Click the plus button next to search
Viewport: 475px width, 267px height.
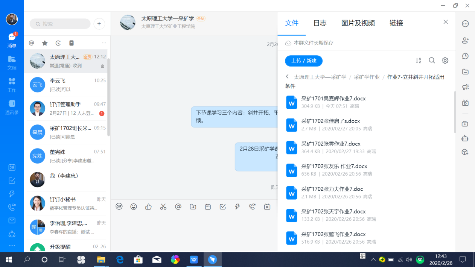tap(99, 24)
